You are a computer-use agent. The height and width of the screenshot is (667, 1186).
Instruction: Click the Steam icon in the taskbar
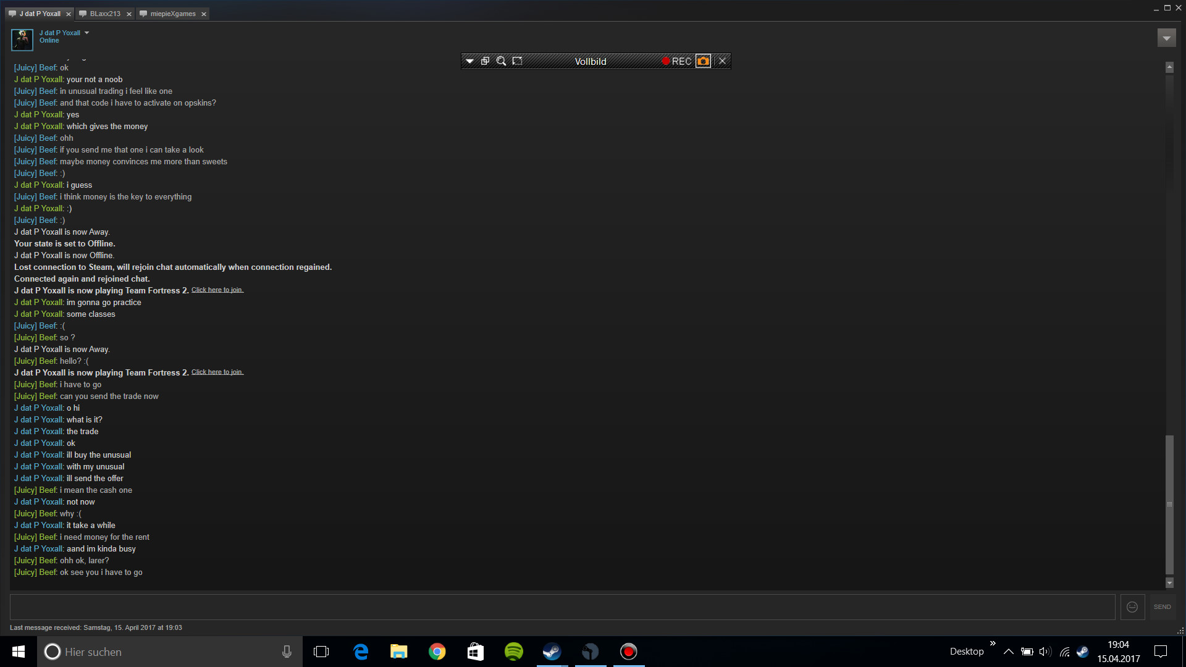coord(552,652)
